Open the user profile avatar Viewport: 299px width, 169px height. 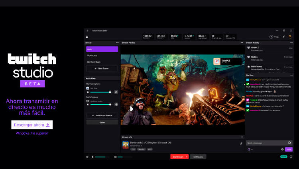[x=290, y=37]
